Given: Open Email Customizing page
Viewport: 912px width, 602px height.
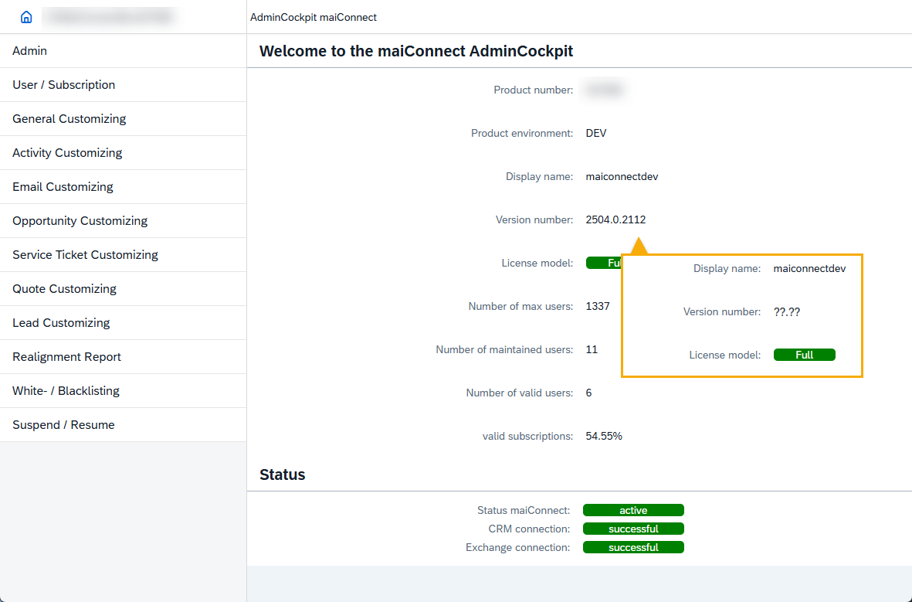Looking at the screenshot, I should pyautogui.click(x=63, y=187).
